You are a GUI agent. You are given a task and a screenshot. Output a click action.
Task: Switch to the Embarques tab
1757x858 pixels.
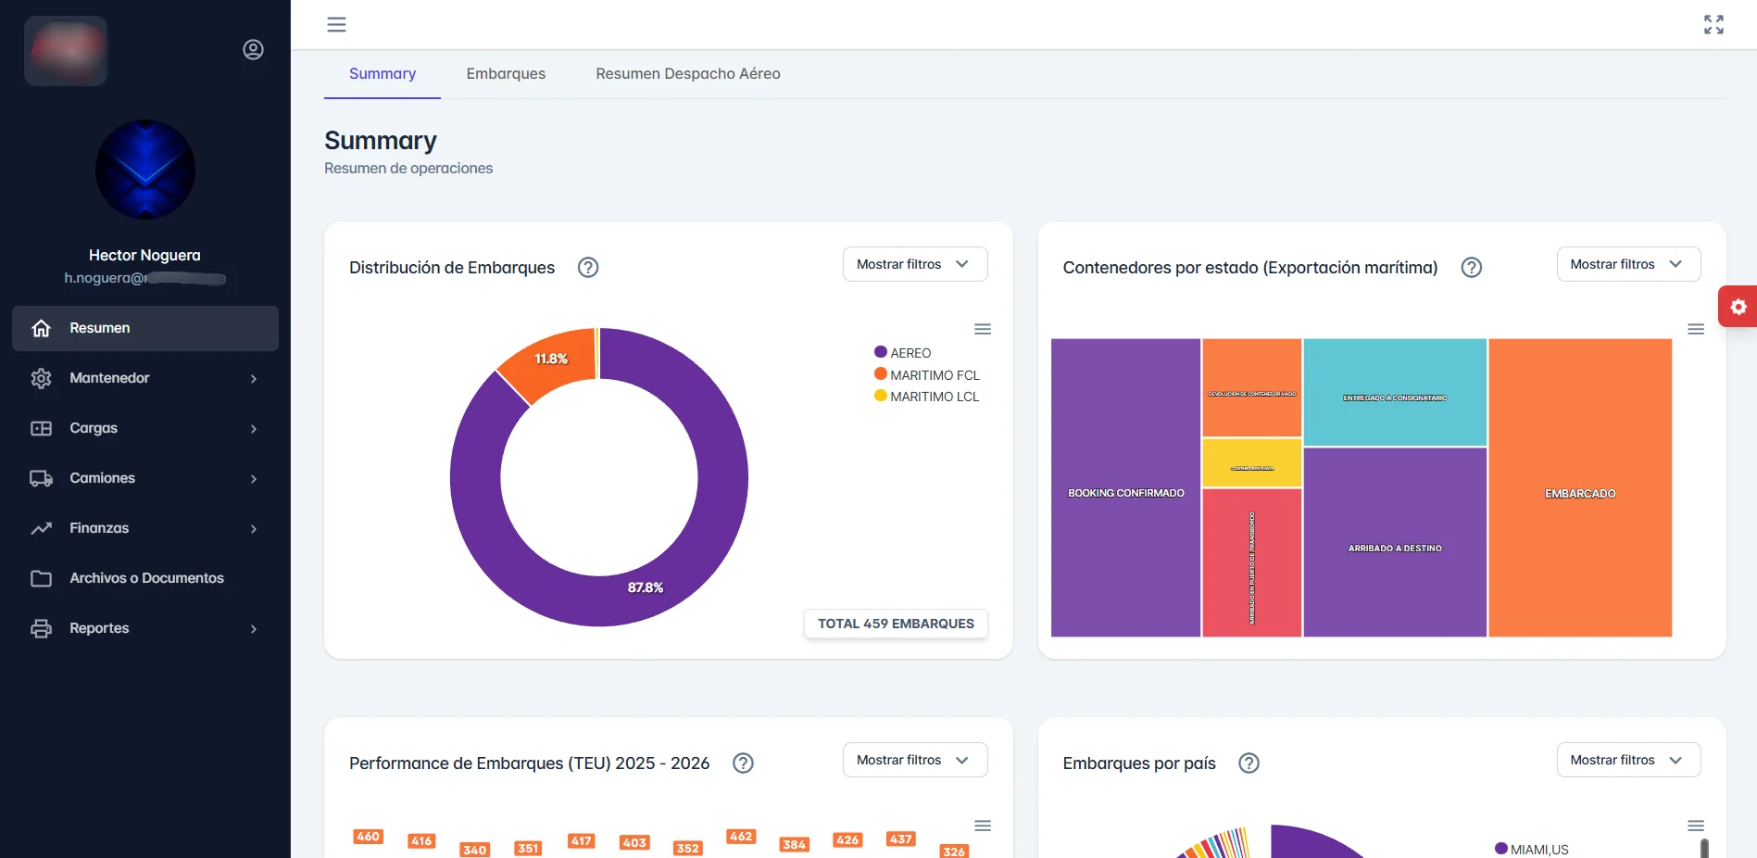pos(506,74)
